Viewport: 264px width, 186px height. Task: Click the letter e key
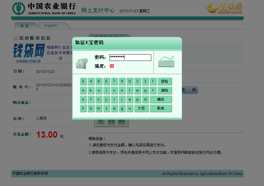point(130,99)
